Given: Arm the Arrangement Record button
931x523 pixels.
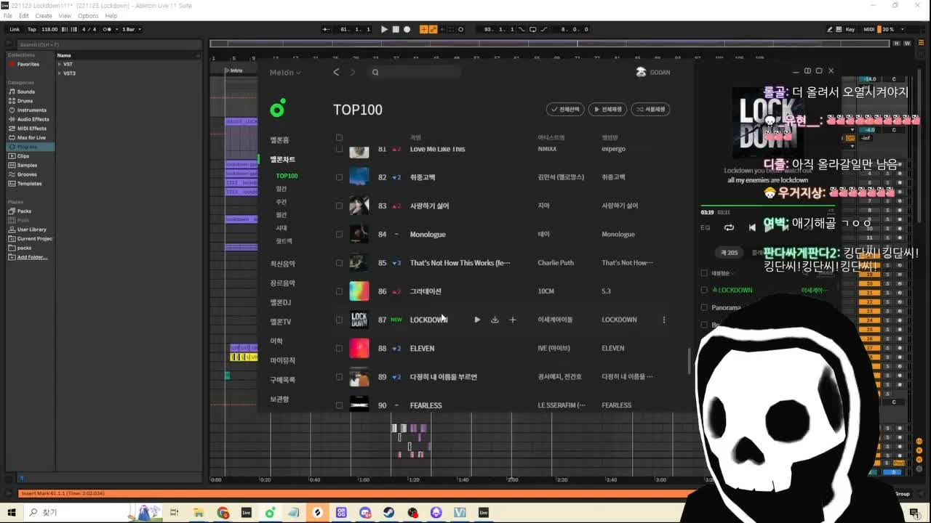Looking at the screenshot, I should point(407,30).
